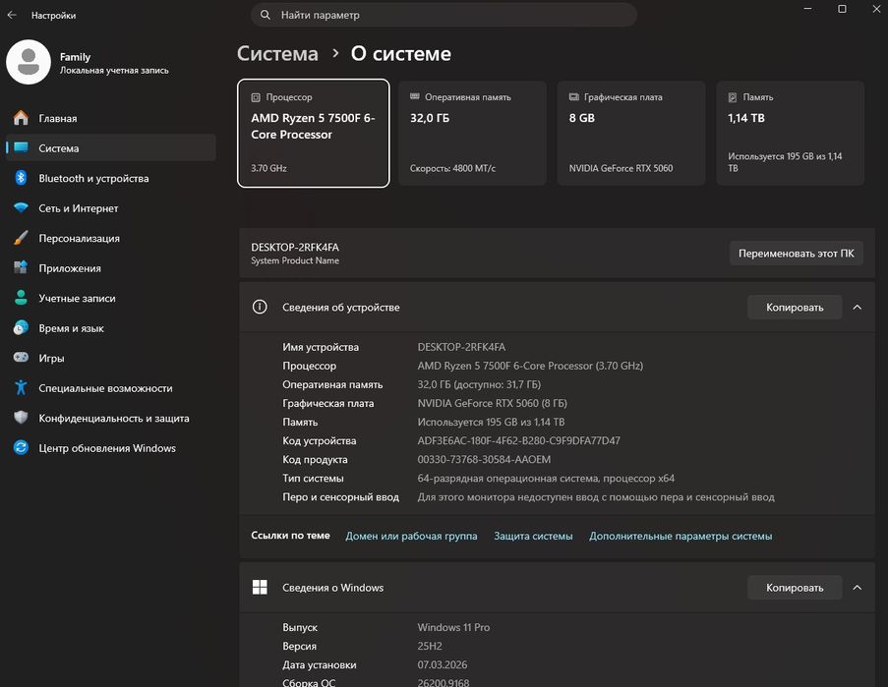Screen dimensions: 888x687
Task: Click the Family user avatar
Action: tap(29, 62)
